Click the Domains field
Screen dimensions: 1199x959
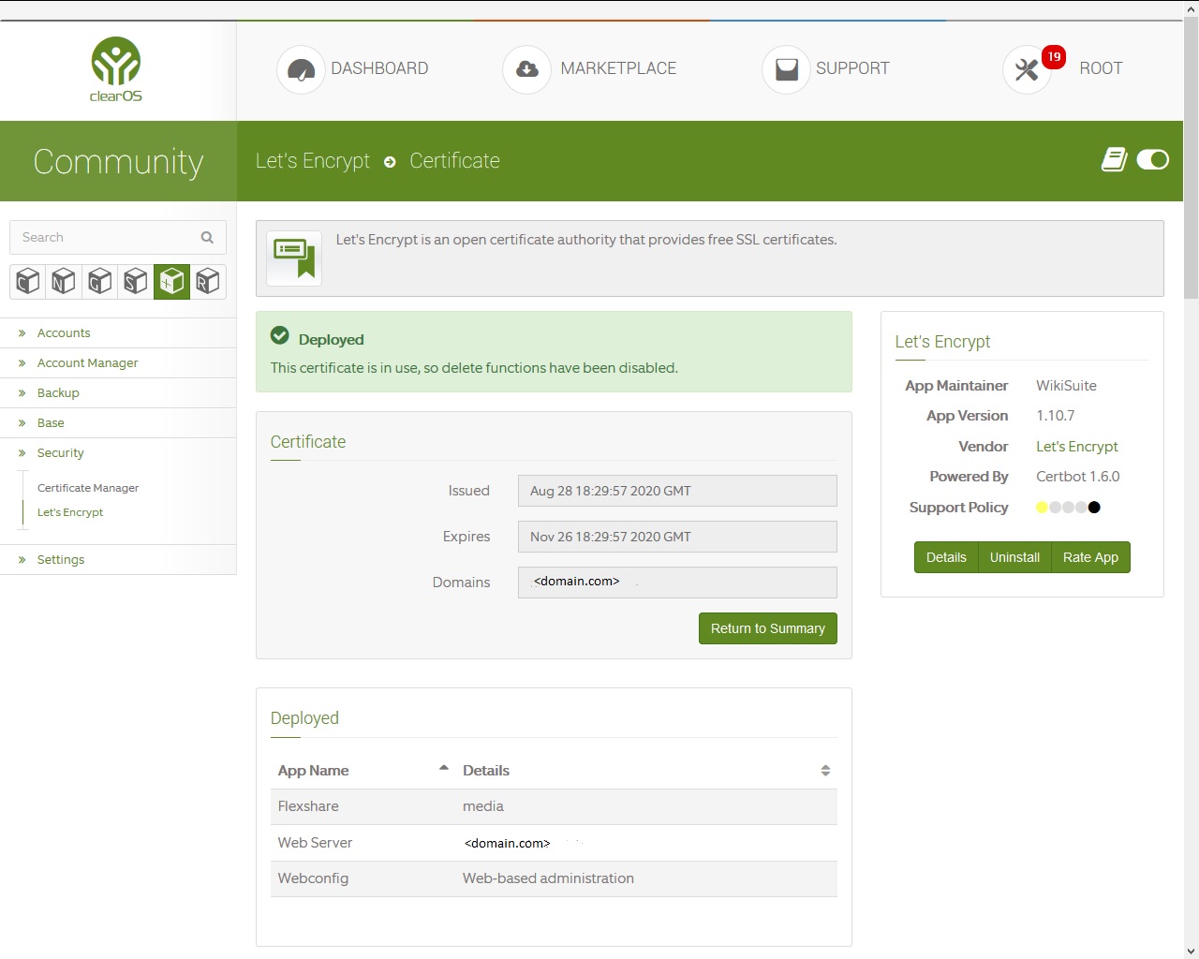click(677, 583)
